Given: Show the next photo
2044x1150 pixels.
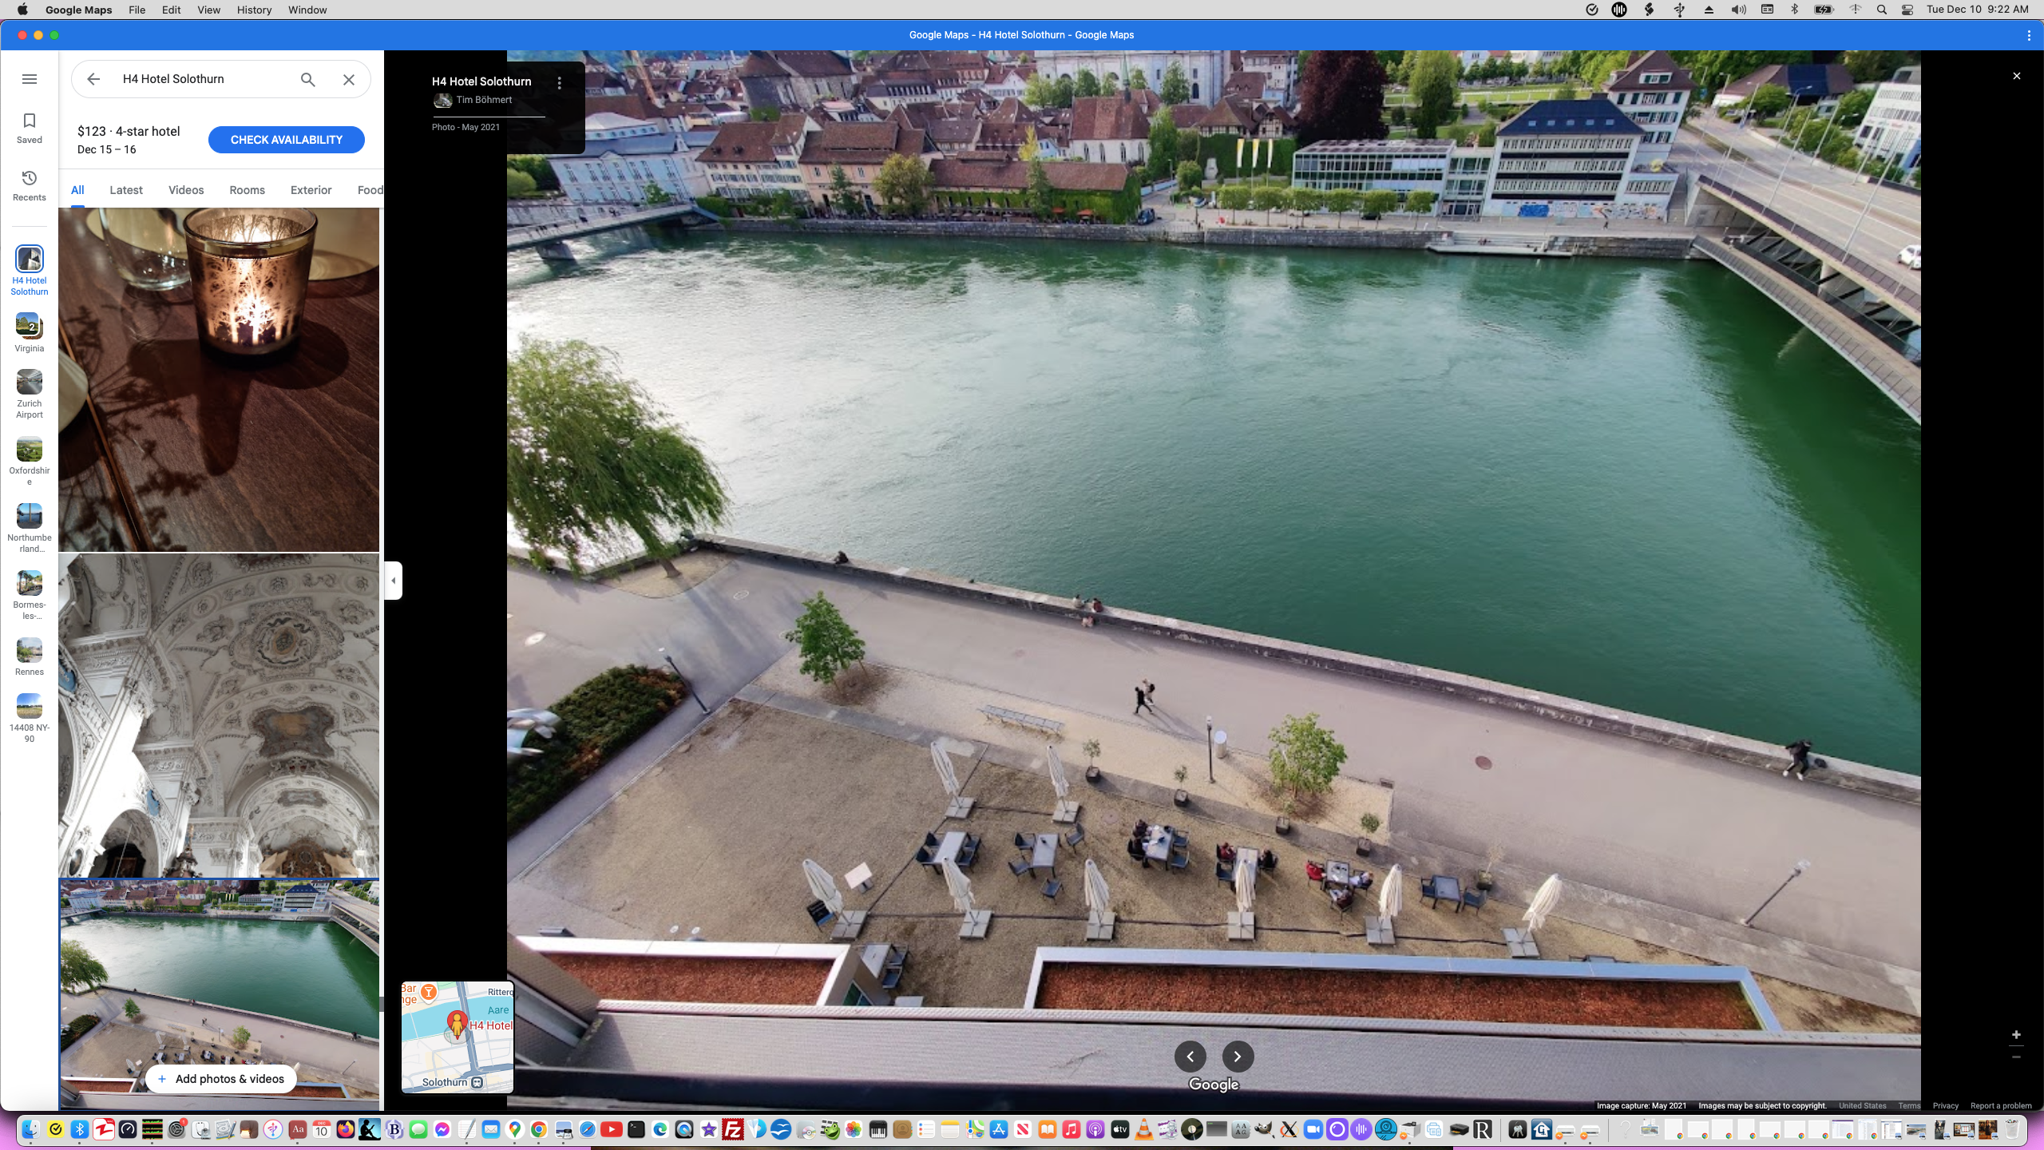Looking at the screenshot, I should [1238, 1057].
